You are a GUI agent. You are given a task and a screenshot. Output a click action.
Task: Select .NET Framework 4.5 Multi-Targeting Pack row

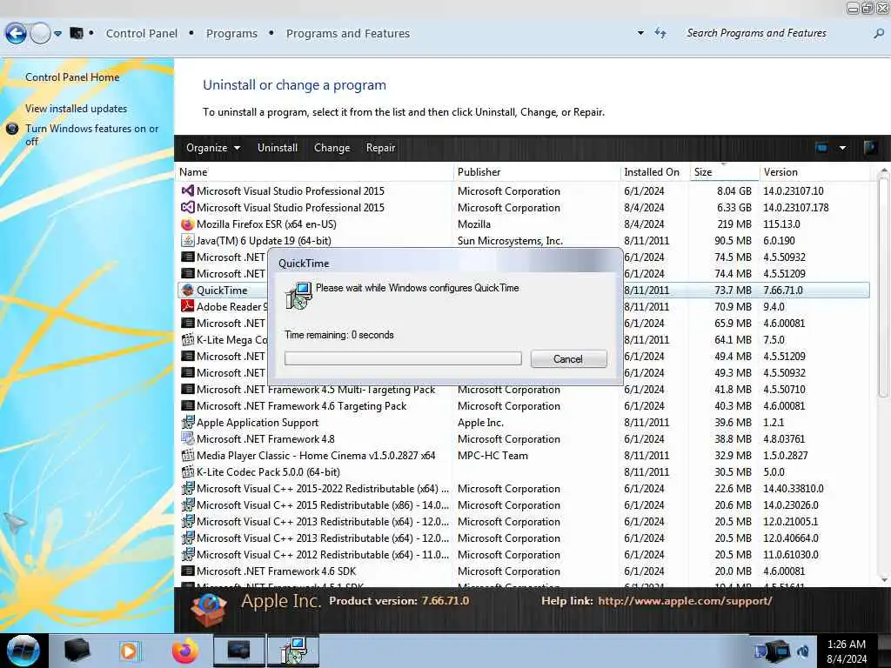(x=523, y=389)
